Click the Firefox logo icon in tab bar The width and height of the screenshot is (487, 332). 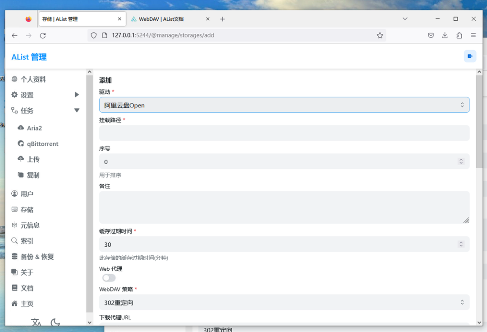click(28, 19)
